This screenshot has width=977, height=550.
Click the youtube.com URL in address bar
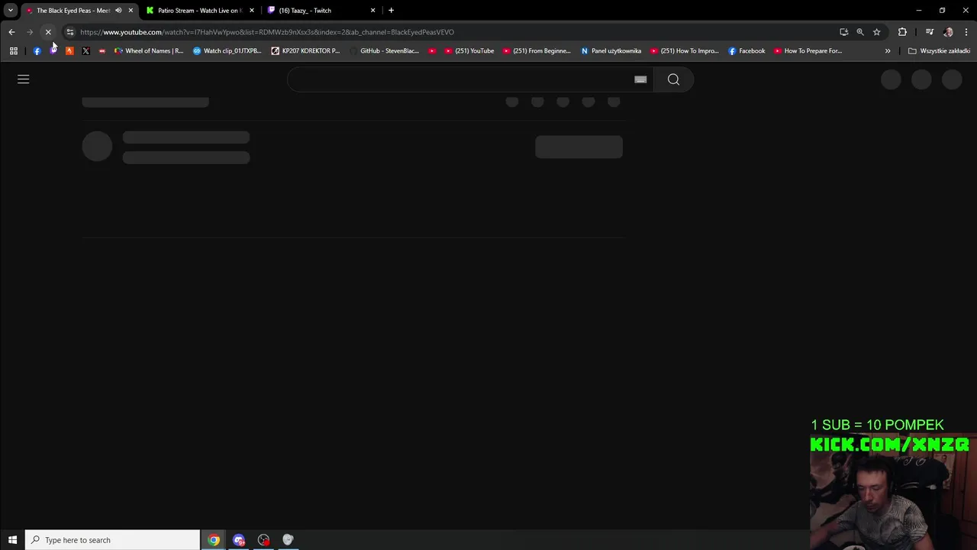pyautogui.click(x=267, y=32)
